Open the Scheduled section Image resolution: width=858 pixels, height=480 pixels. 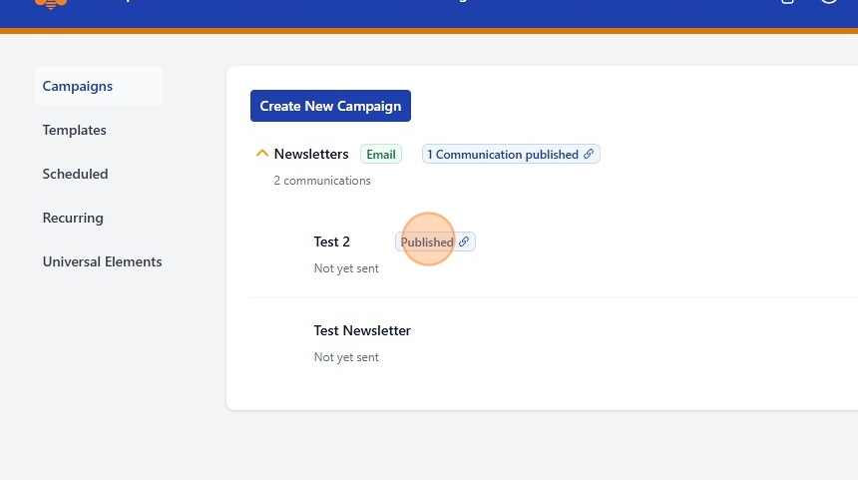[x=76, y=174]
